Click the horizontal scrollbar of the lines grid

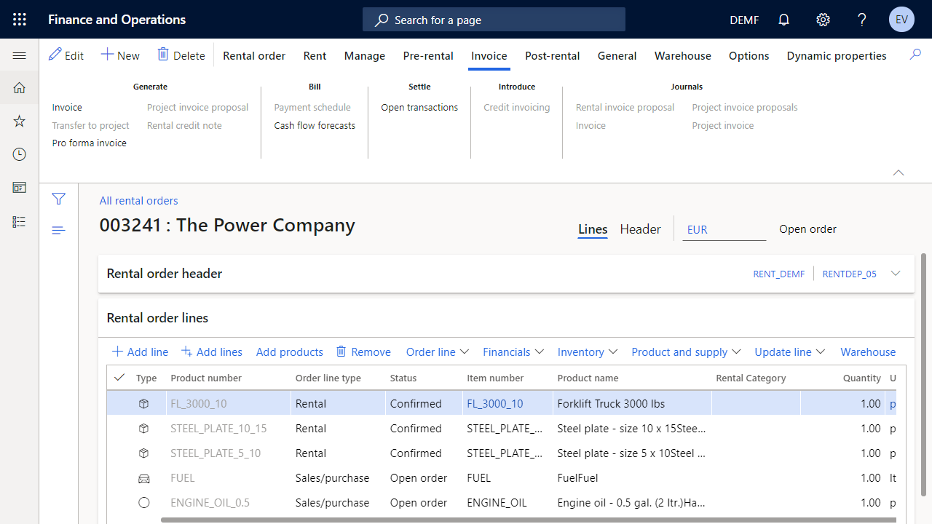coord(528,520)
